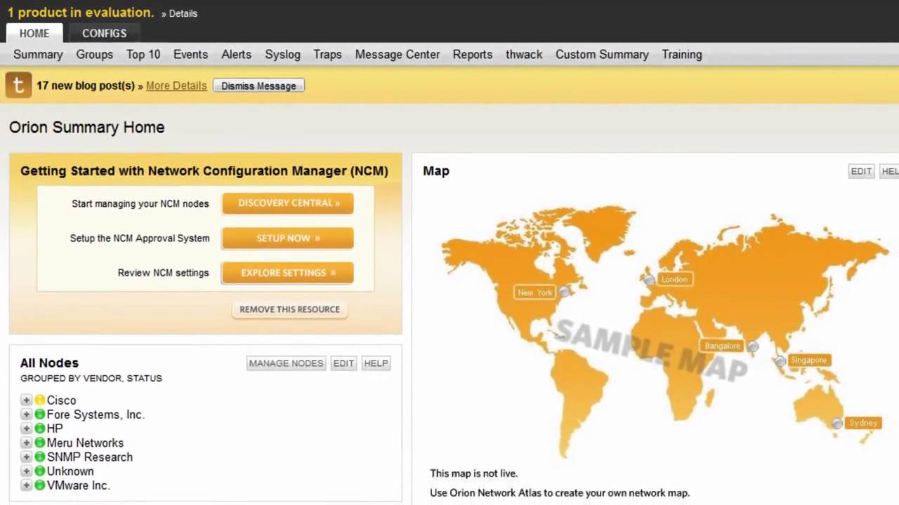Expand the Meru Networks group
Screen dimensions: 899x505
pyautogui.click(x=26, y=443)
